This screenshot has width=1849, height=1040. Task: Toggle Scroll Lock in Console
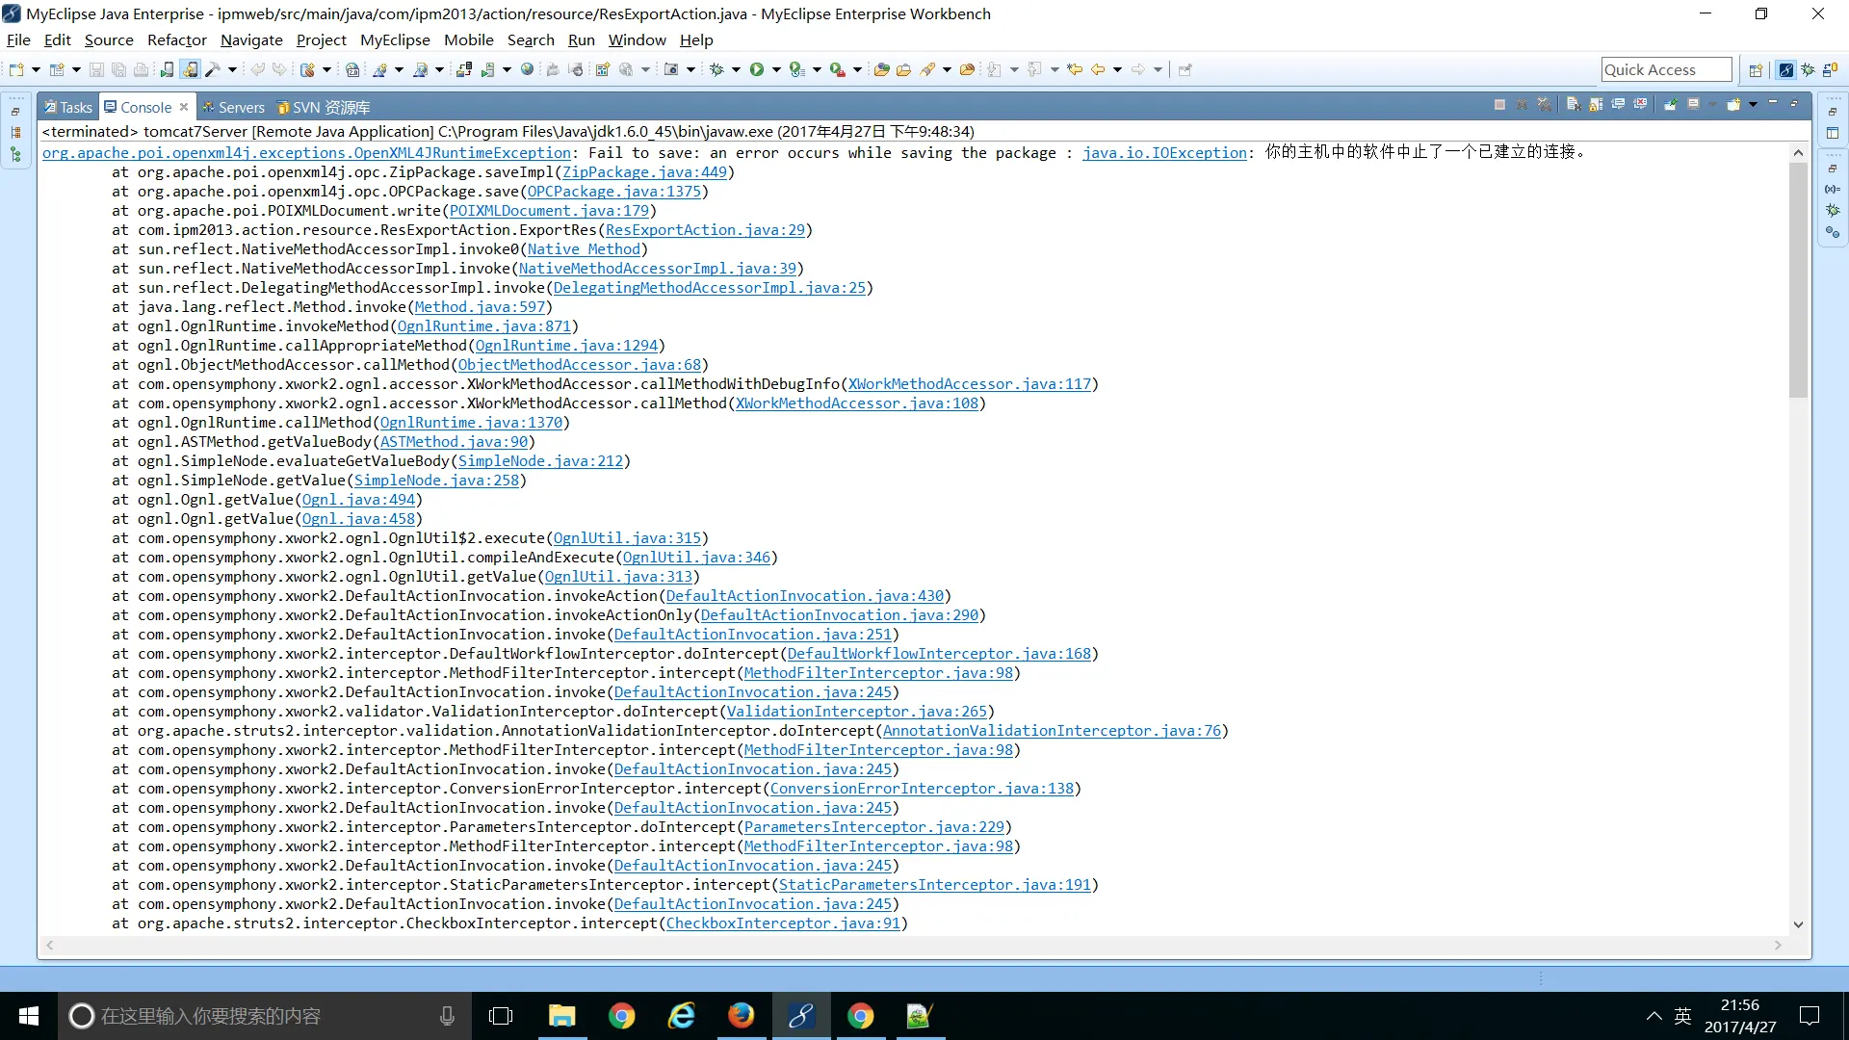coord(1596,104)
